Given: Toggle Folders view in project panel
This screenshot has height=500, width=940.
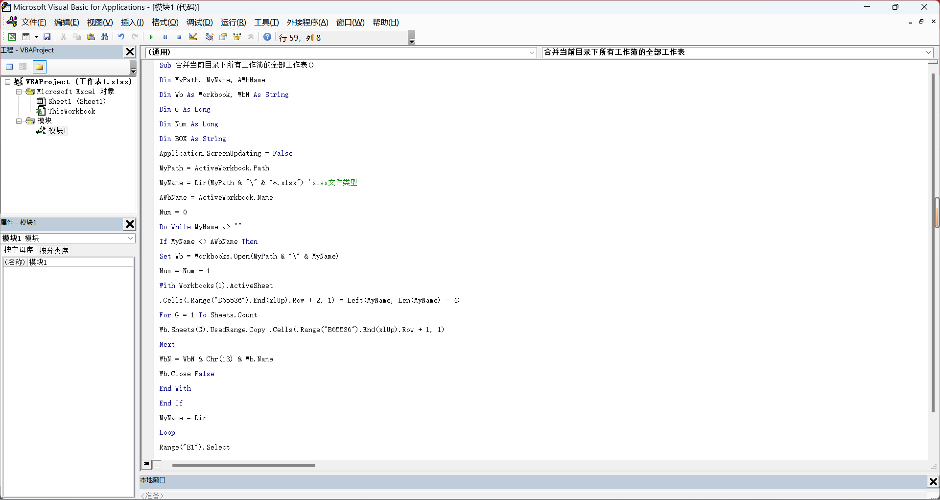Looking at the screenshot, I should tap(40, 67).
